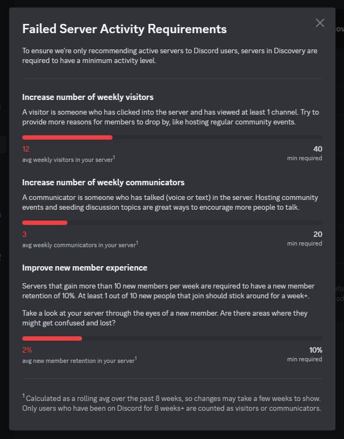Click the 10% min required retention value
This screenshot has width=344, height=439.
pyautogui.click(x=315, y=350)
